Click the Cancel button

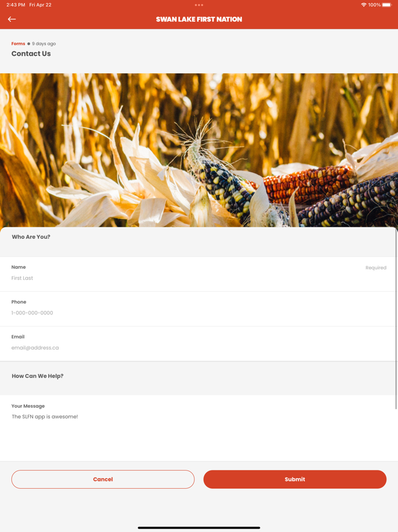click(x=103, y=479)
